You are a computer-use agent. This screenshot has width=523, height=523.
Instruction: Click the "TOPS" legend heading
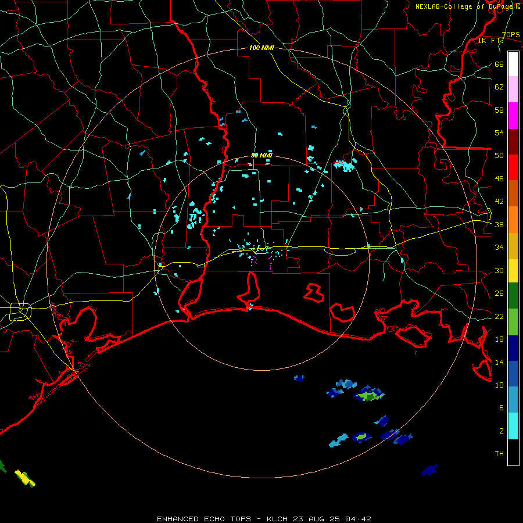coord(511,35)
